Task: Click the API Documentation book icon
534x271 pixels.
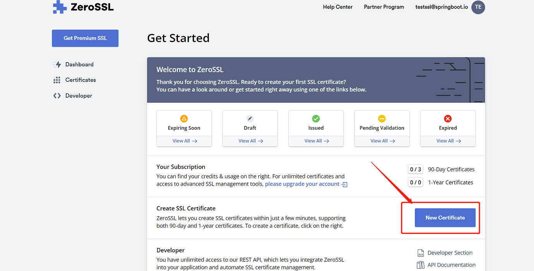Action: 421,265
